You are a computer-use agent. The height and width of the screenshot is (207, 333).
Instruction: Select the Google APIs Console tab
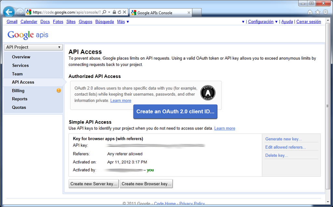click(x=161, y=13)
